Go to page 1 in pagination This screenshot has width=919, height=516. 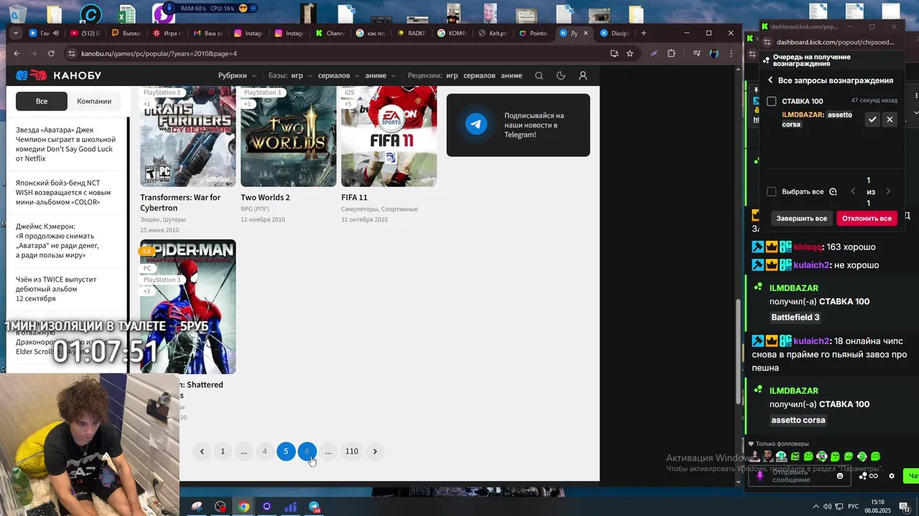click(x=223, y=451)
